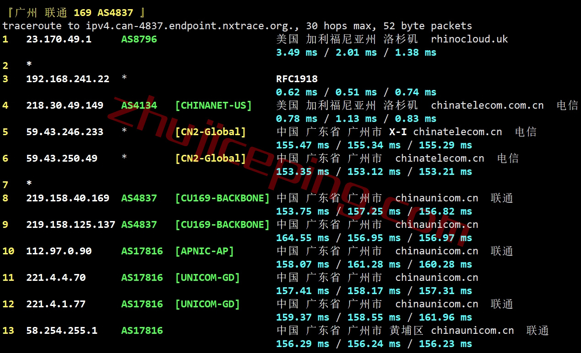Click hop number 13
The width and height of the screenshot is (581, 353).
coord(8,331)
